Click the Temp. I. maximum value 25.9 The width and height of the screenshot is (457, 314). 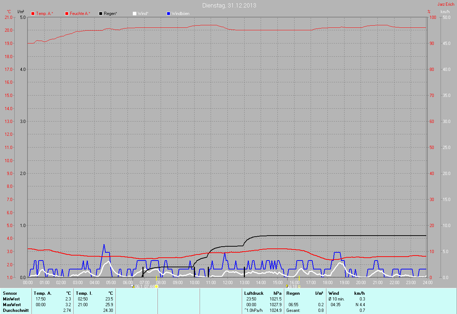(x=109, y=305)
